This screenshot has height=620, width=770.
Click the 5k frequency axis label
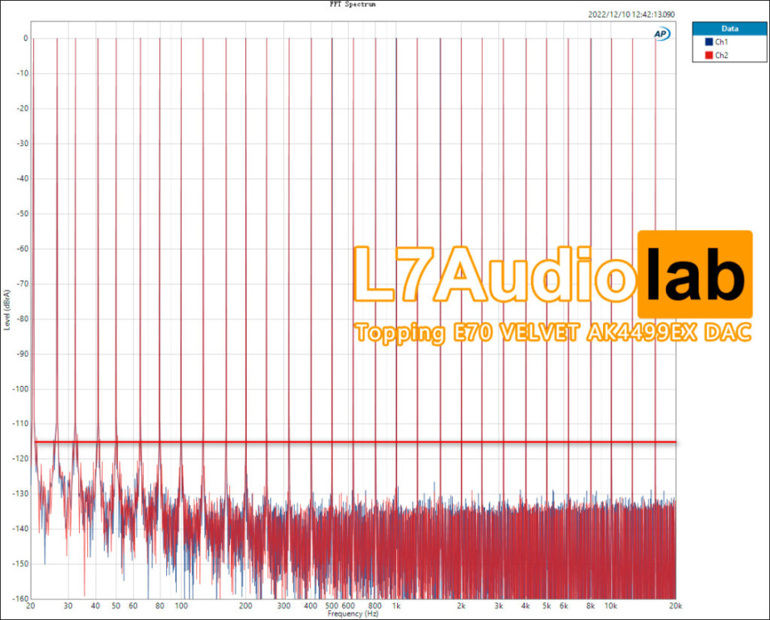[x=547, y=606]
